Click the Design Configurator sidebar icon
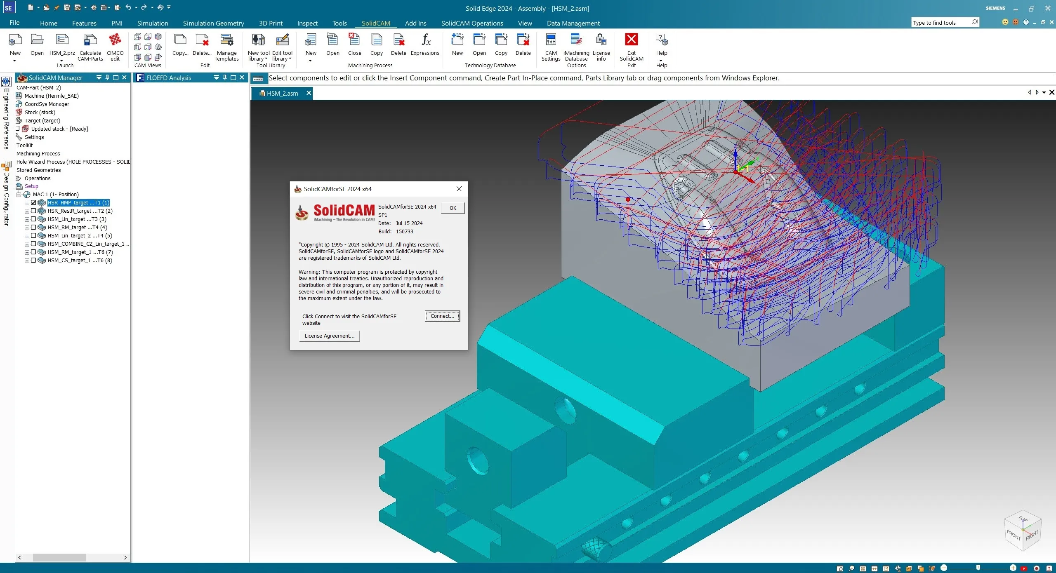Viewport: 1056px width, 573px height. coord(6,166)
